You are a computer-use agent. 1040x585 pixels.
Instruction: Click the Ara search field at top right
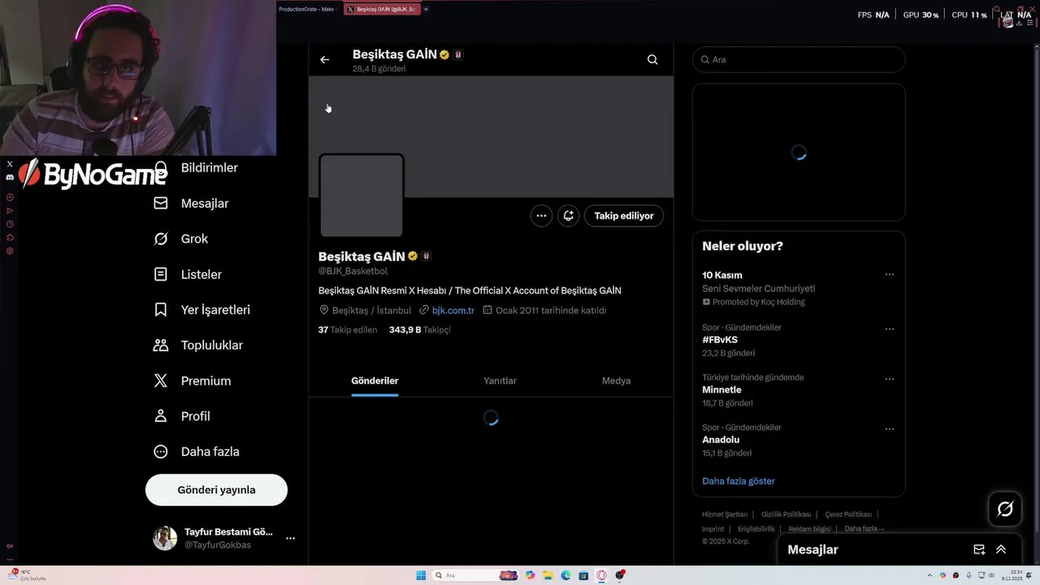(x=799, y=59)
